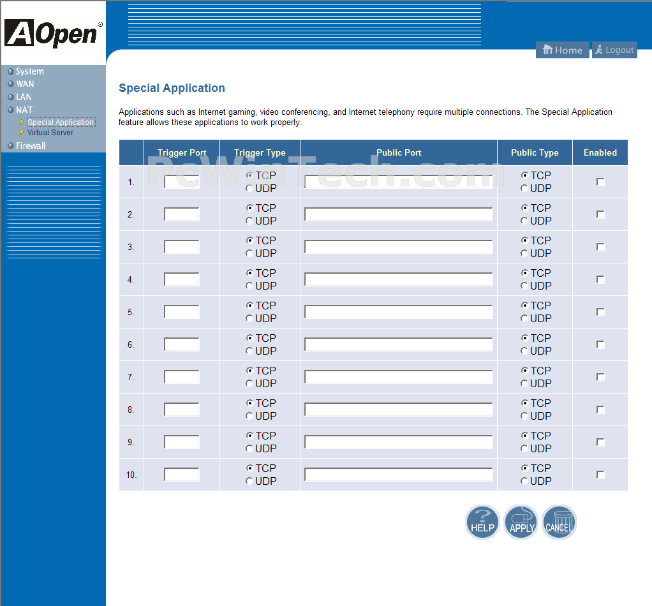Focus the Trigger Port field in row 8
Screen dimensions: 652x606
(182, 410)
